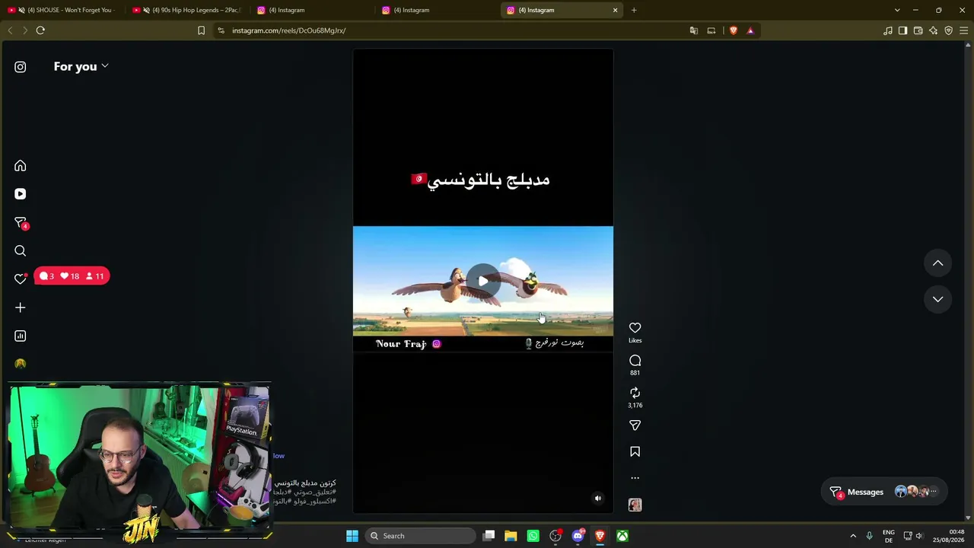Bookmark this page from the address bar

pos(201,30)
